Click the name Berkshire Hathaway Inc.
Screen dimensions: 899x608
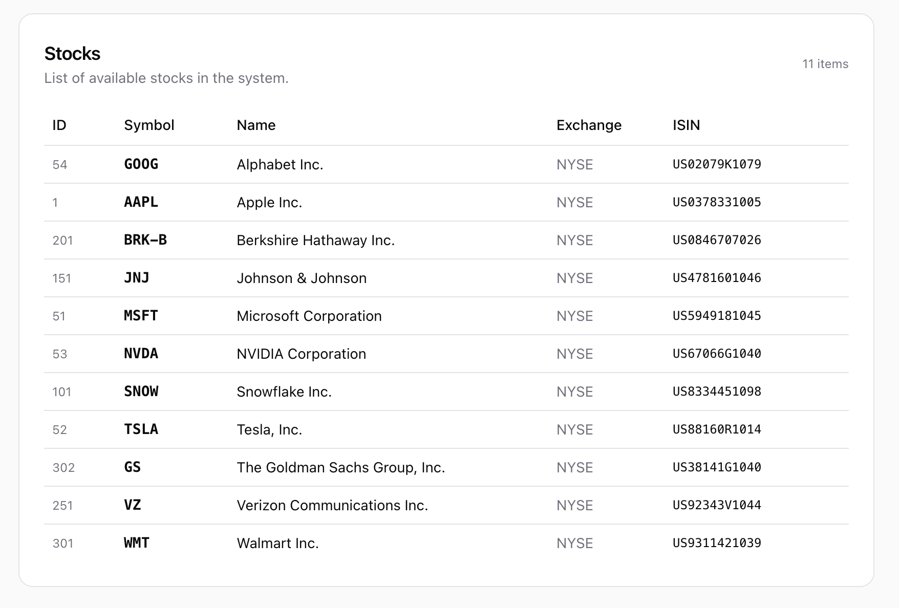click(x=316, y=240)
